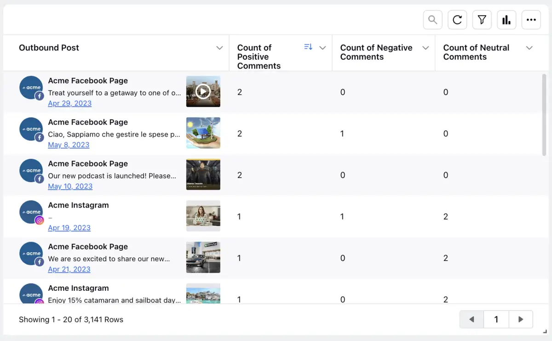Screen dimensions: 552x341
Task: Refresh the table data
Action: 457,20
